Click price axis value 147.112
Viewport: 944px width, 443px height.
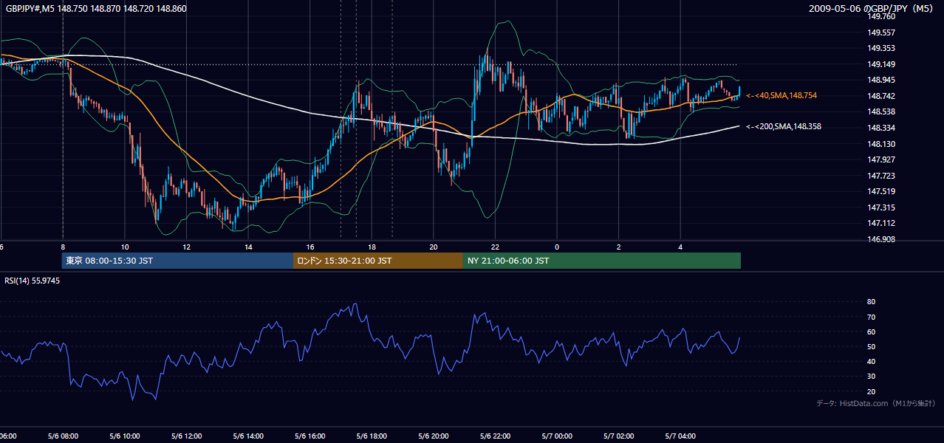point(881,223)
